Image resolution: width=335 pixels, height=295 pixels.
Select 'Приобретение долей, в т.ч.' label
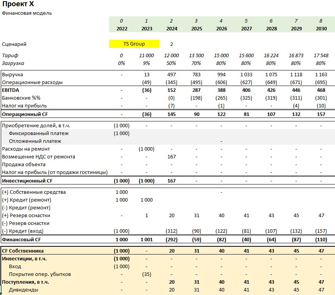point(36,126)
